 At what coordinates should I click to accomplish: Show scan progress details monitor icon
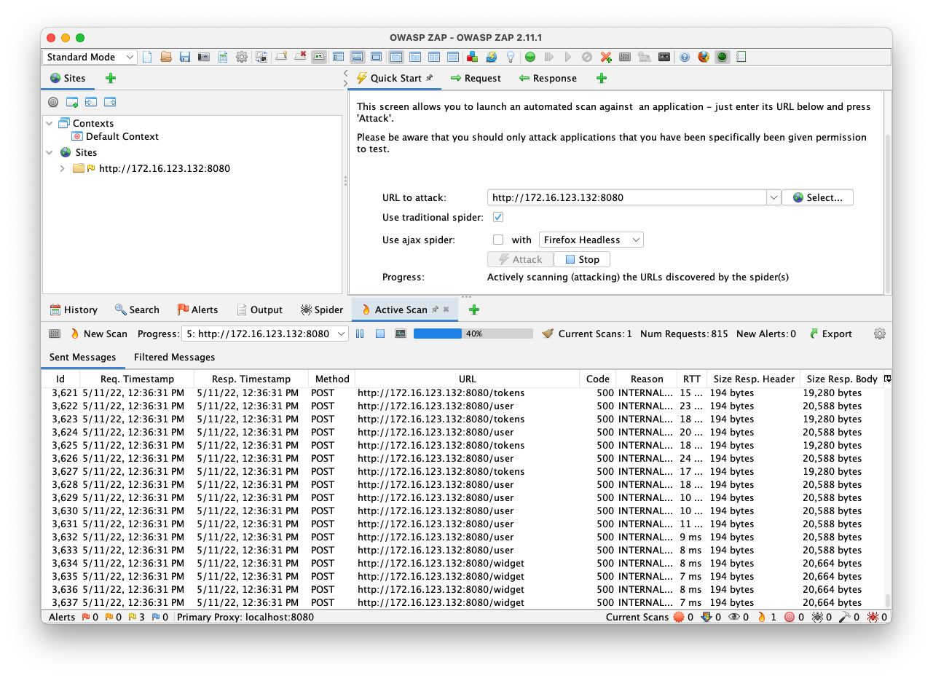click(400, 334)
